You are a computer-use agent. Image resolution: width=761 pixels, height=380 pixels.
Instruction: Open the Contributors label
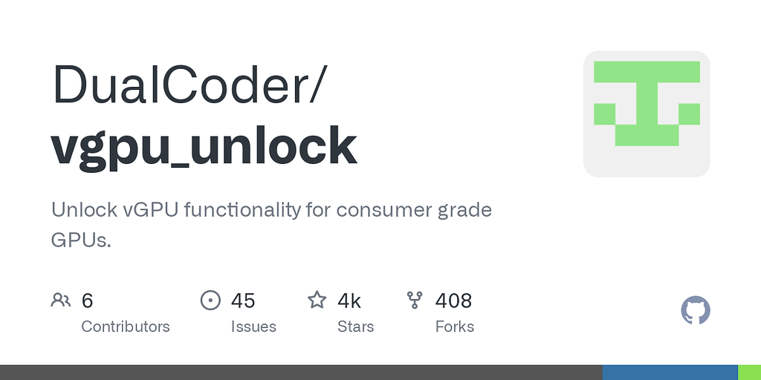(126, 327)
